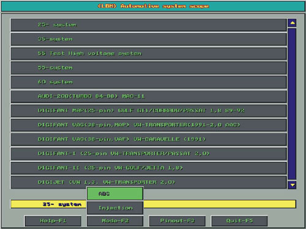The image size is (306, 229).
Task: Open help with the Help-F1 button
Action: 53,221
